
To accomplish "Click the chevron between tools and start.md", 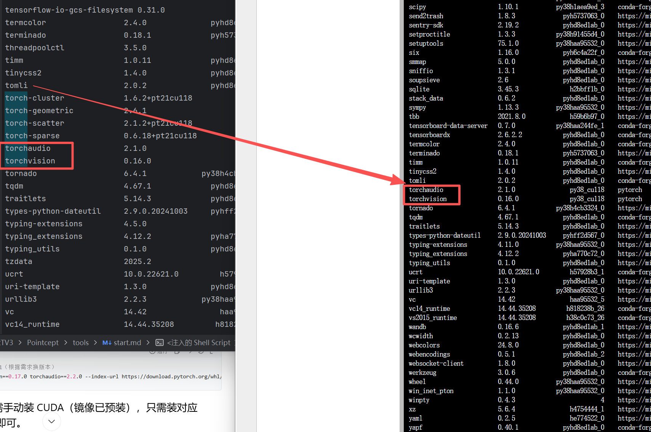I will click(95, 342).
